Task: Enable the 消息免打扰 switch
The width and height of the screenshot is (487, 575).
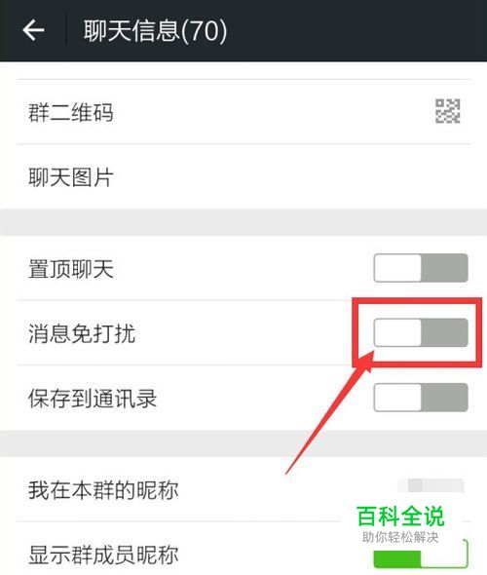Action: pyautogui.click(x=421, y=332)
